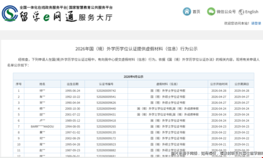Click the 公示期满日 column header
263x158 pixels.
click(242, 84)
